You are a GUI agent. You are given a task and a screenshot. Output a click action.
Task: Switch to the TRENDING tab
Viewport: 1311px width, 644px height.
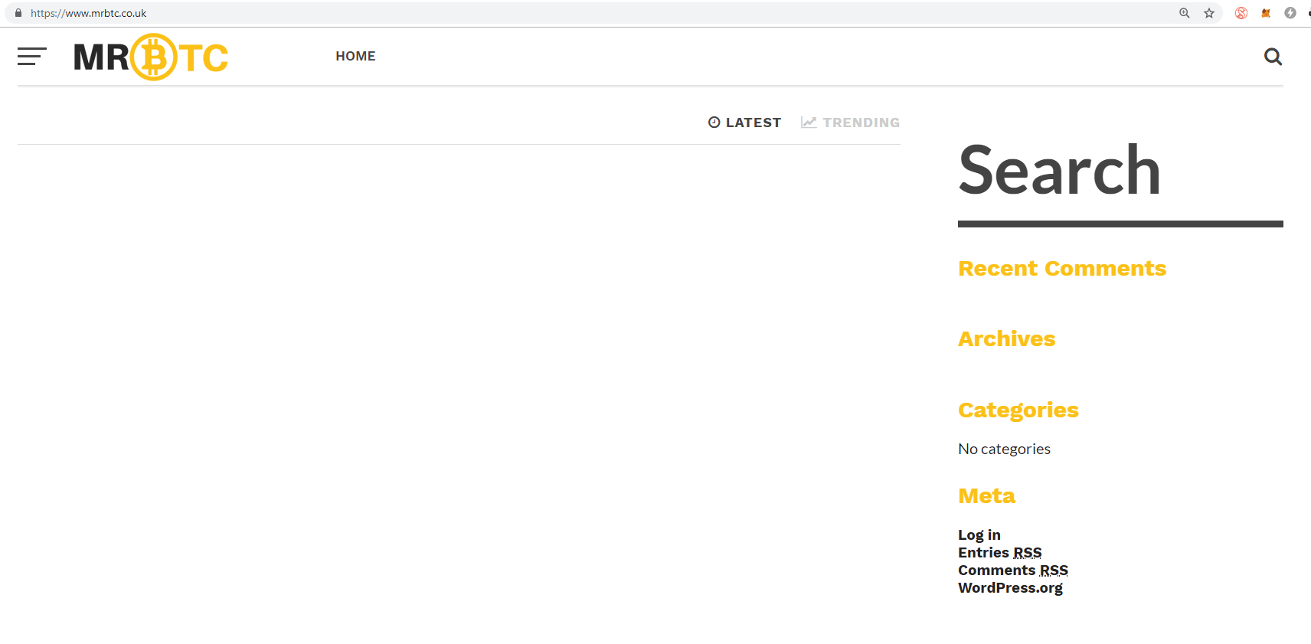(x=850, y=123)
